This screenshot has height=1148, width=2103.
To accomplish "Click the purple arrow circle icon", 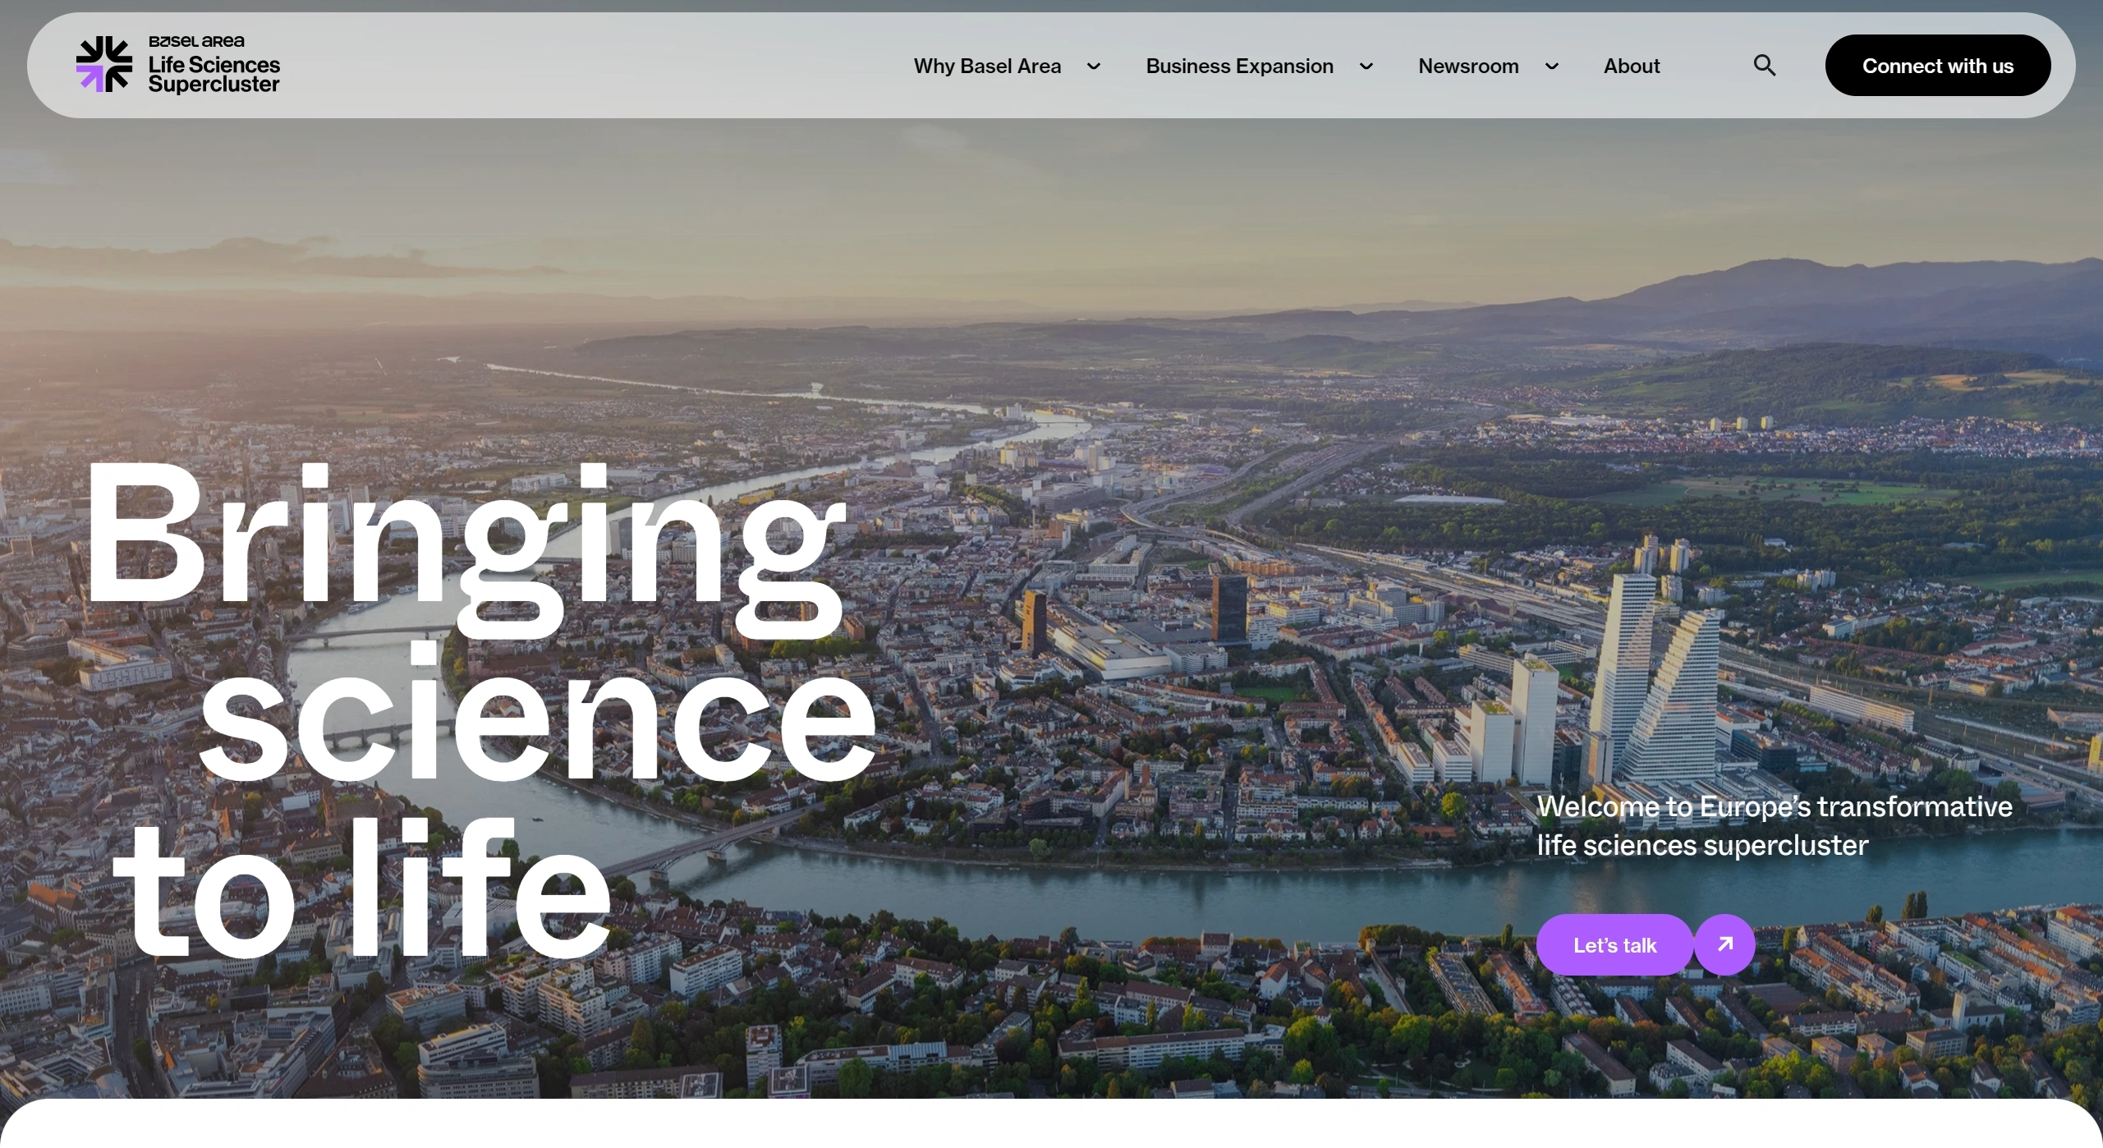I will pos(1724,944).
